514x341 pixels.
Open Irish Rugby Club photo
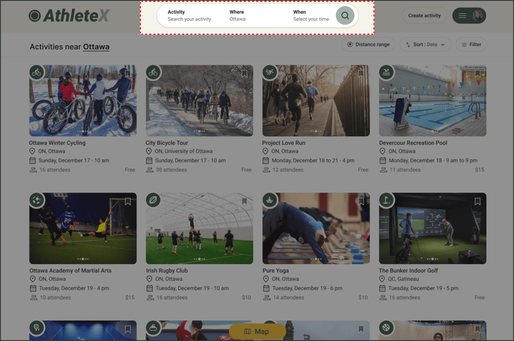(x=199, y=228)
